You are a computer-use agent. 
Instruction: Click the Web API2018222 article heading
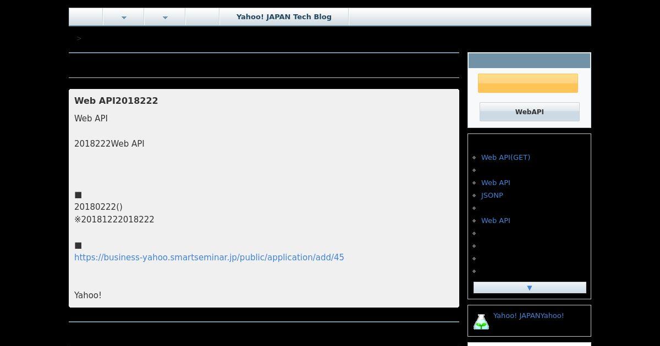pos(116,101)
